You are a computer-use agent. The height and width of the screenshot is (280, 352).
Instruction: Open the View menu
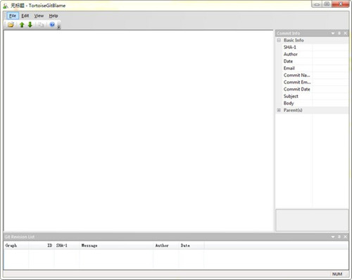tap(39, 16)
